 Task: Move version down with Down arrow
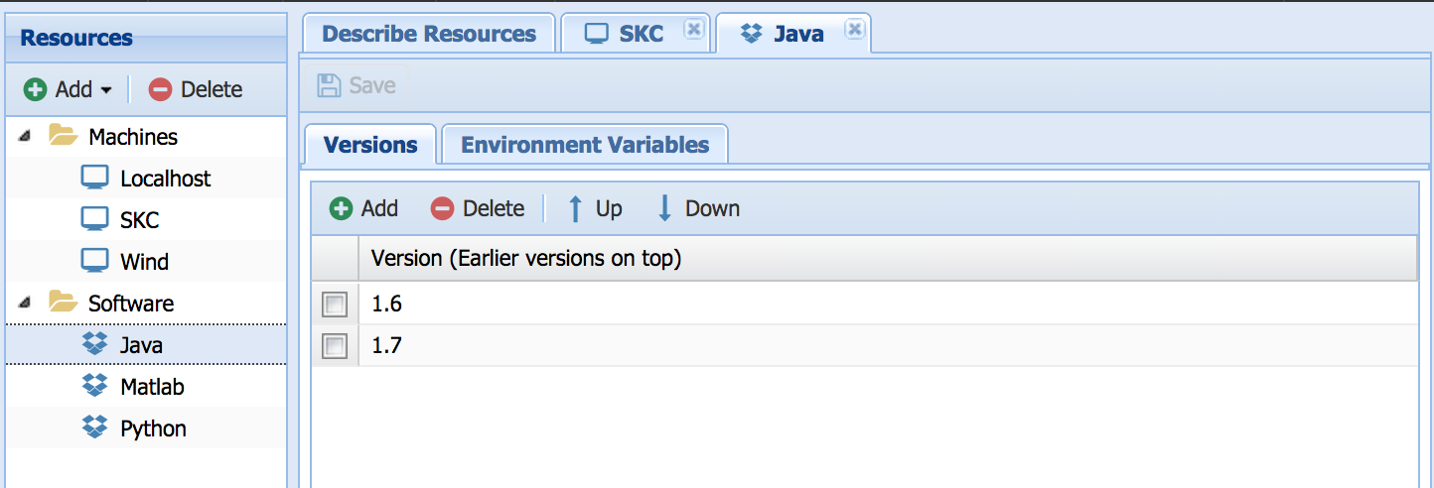tap(698, 208)
